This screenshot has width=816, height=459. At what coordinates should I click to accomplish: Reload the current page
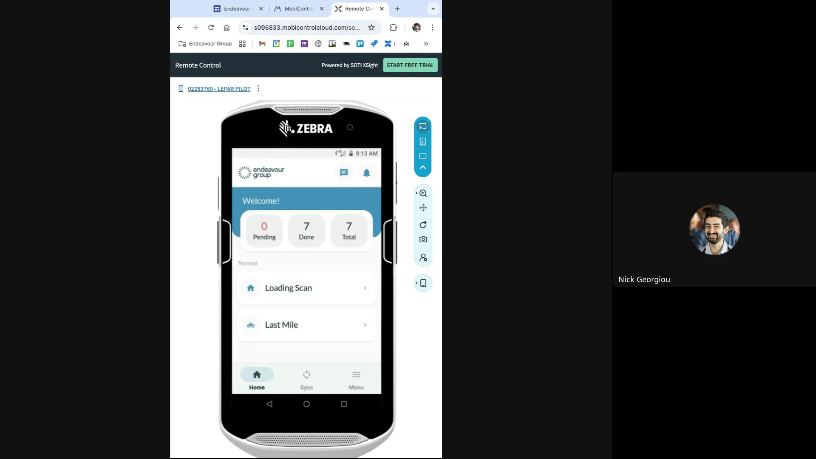tap(211, 28)
